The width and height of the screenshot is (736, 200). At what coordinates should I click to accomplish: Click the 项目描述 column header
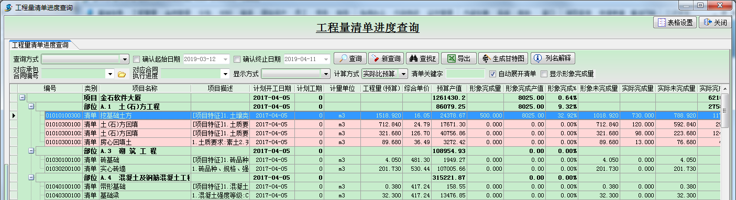pos(221,88)
